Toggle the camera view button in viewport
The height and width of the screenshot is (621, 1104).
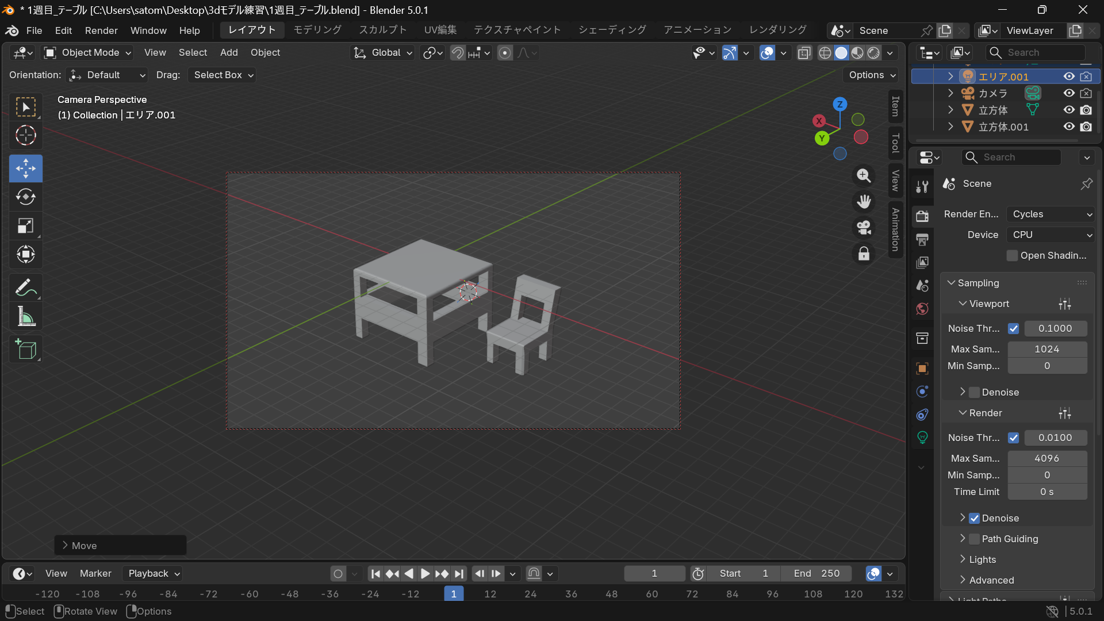coord(864,228)
